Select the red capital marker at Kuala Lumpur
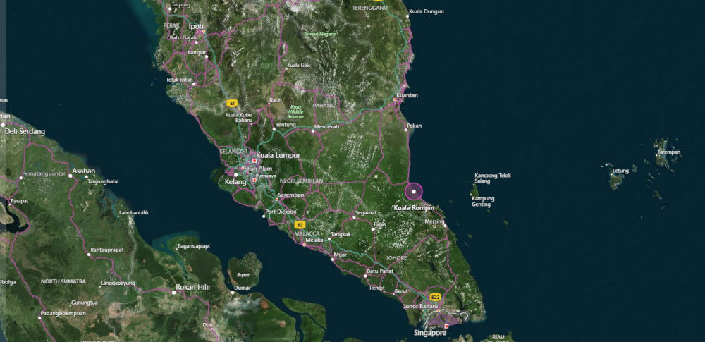 (x=255, y=161)
